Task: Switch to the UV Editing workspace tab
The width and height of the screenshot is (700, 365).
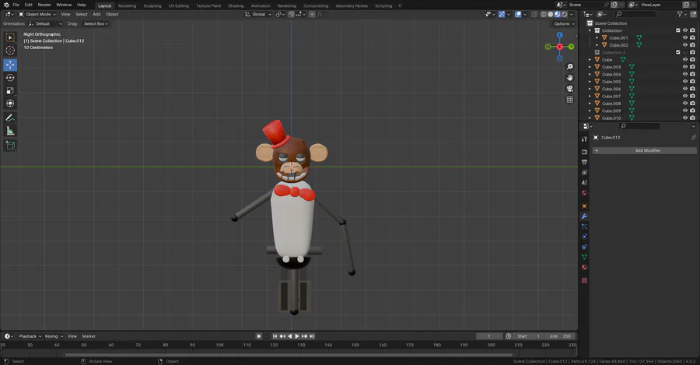Action: pyautogui.click(x=179, y=5)
